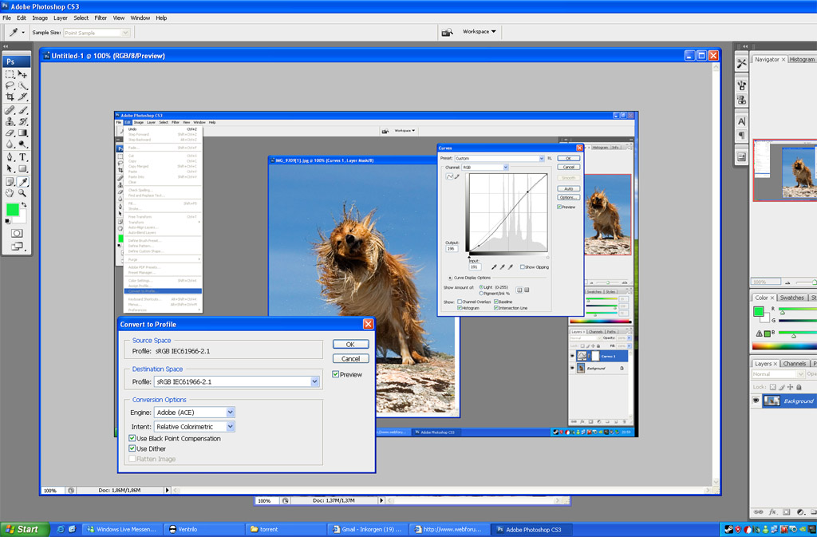Switch to the Histogram tab

(x=802, y=59)
